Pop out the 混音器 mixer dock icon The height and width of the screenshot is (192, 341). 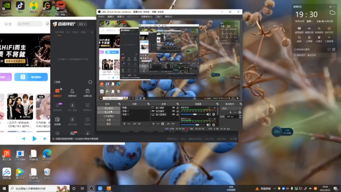pyautogui.click(x=217, y=104)
